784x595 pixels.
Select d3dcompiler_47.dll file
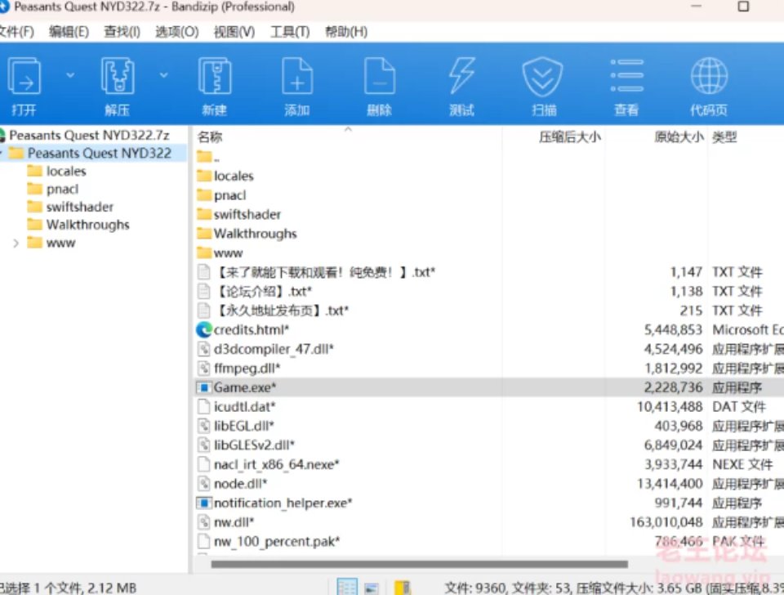274,349
